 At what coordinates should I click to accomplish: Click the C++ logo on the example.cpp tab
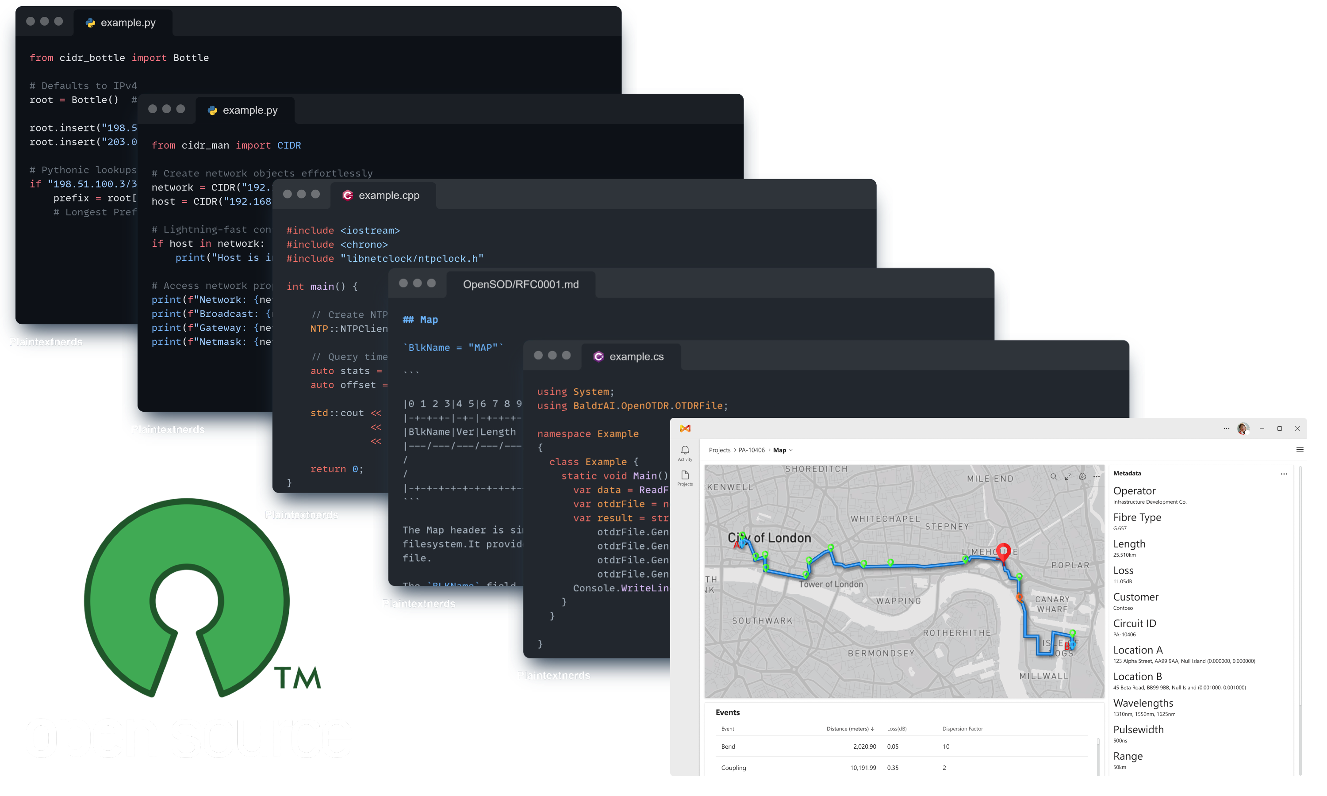(x=348, y=195)
